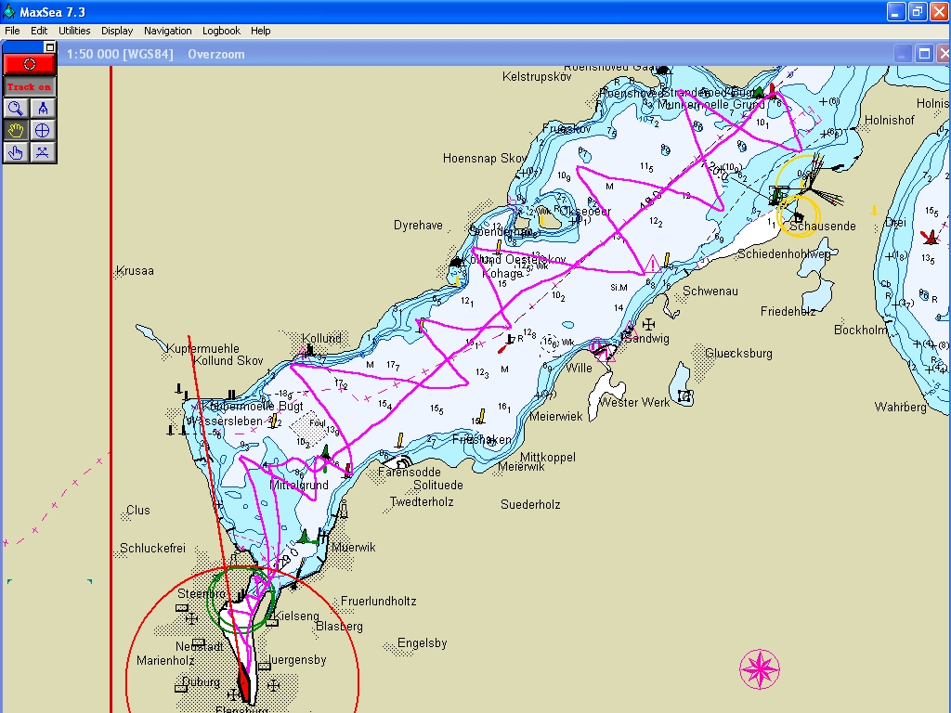
Task: Click the Dyrehave place label
Action: (x=418, y=226)
